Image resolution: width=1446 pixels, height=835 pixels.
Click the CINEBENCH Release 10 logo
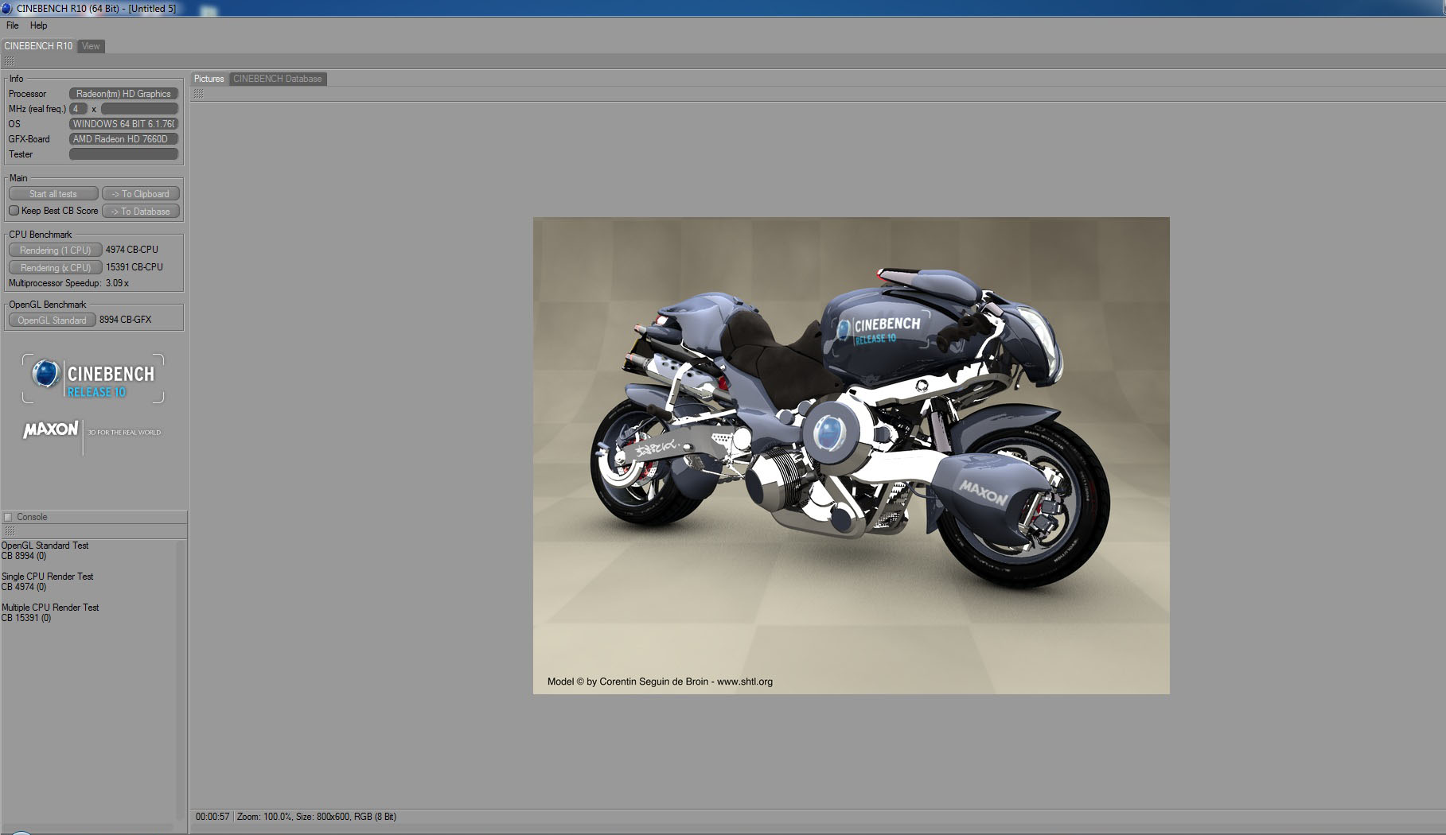(93, 379)
